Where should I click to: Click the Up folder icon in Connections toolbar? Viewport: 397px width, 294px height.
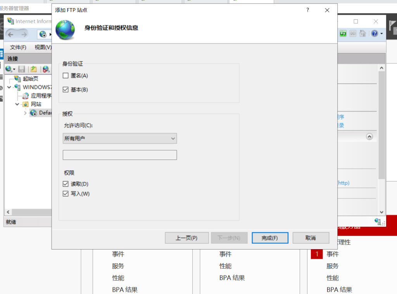[x=34, y=69]
